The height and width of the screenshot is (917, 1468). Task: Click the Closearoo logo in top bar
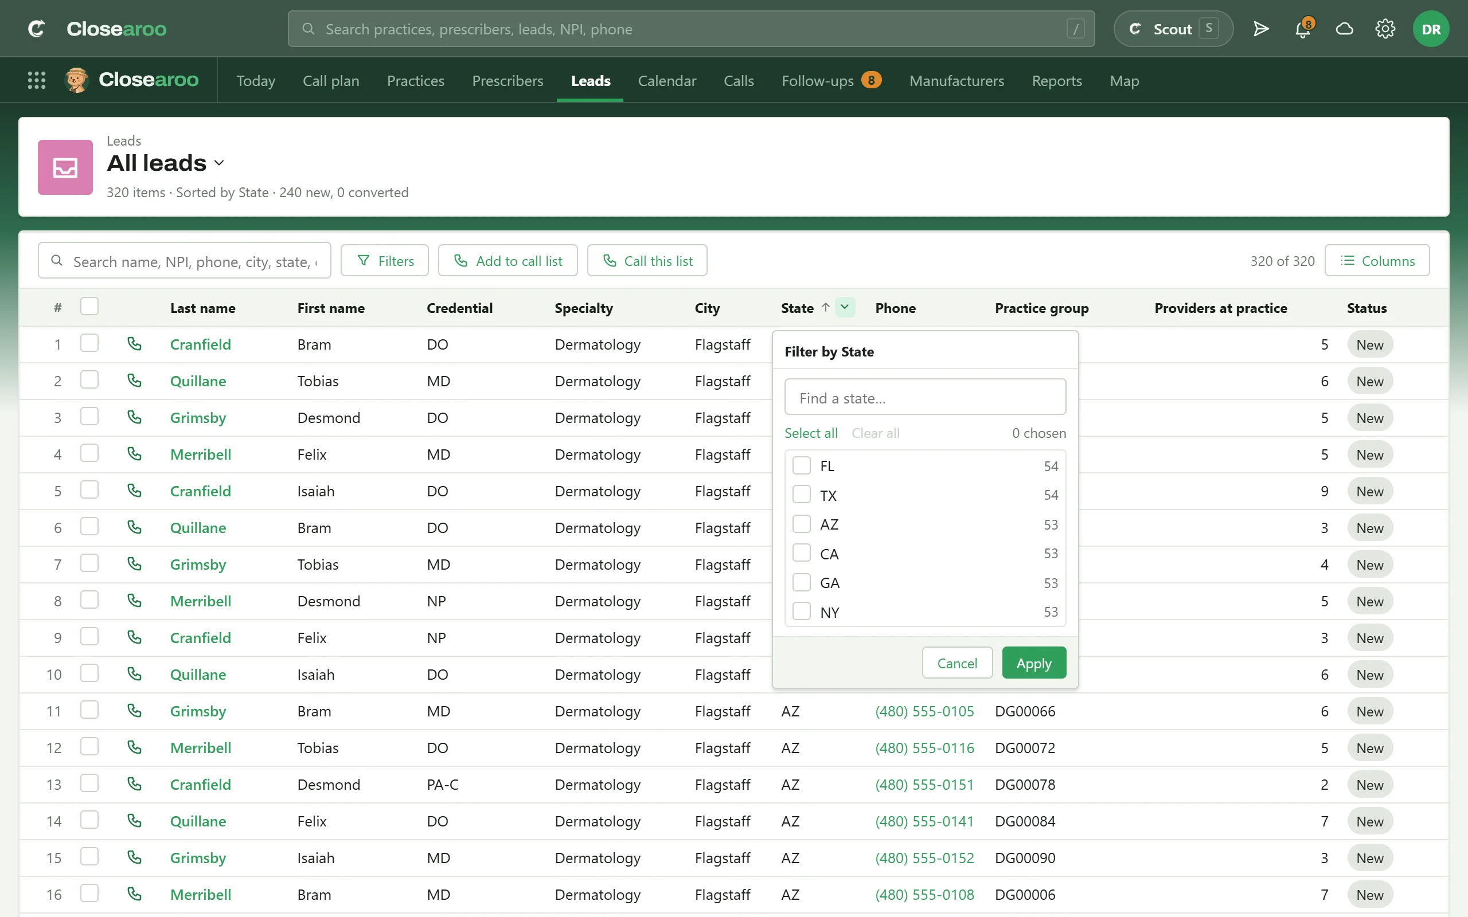click(97, 29)
